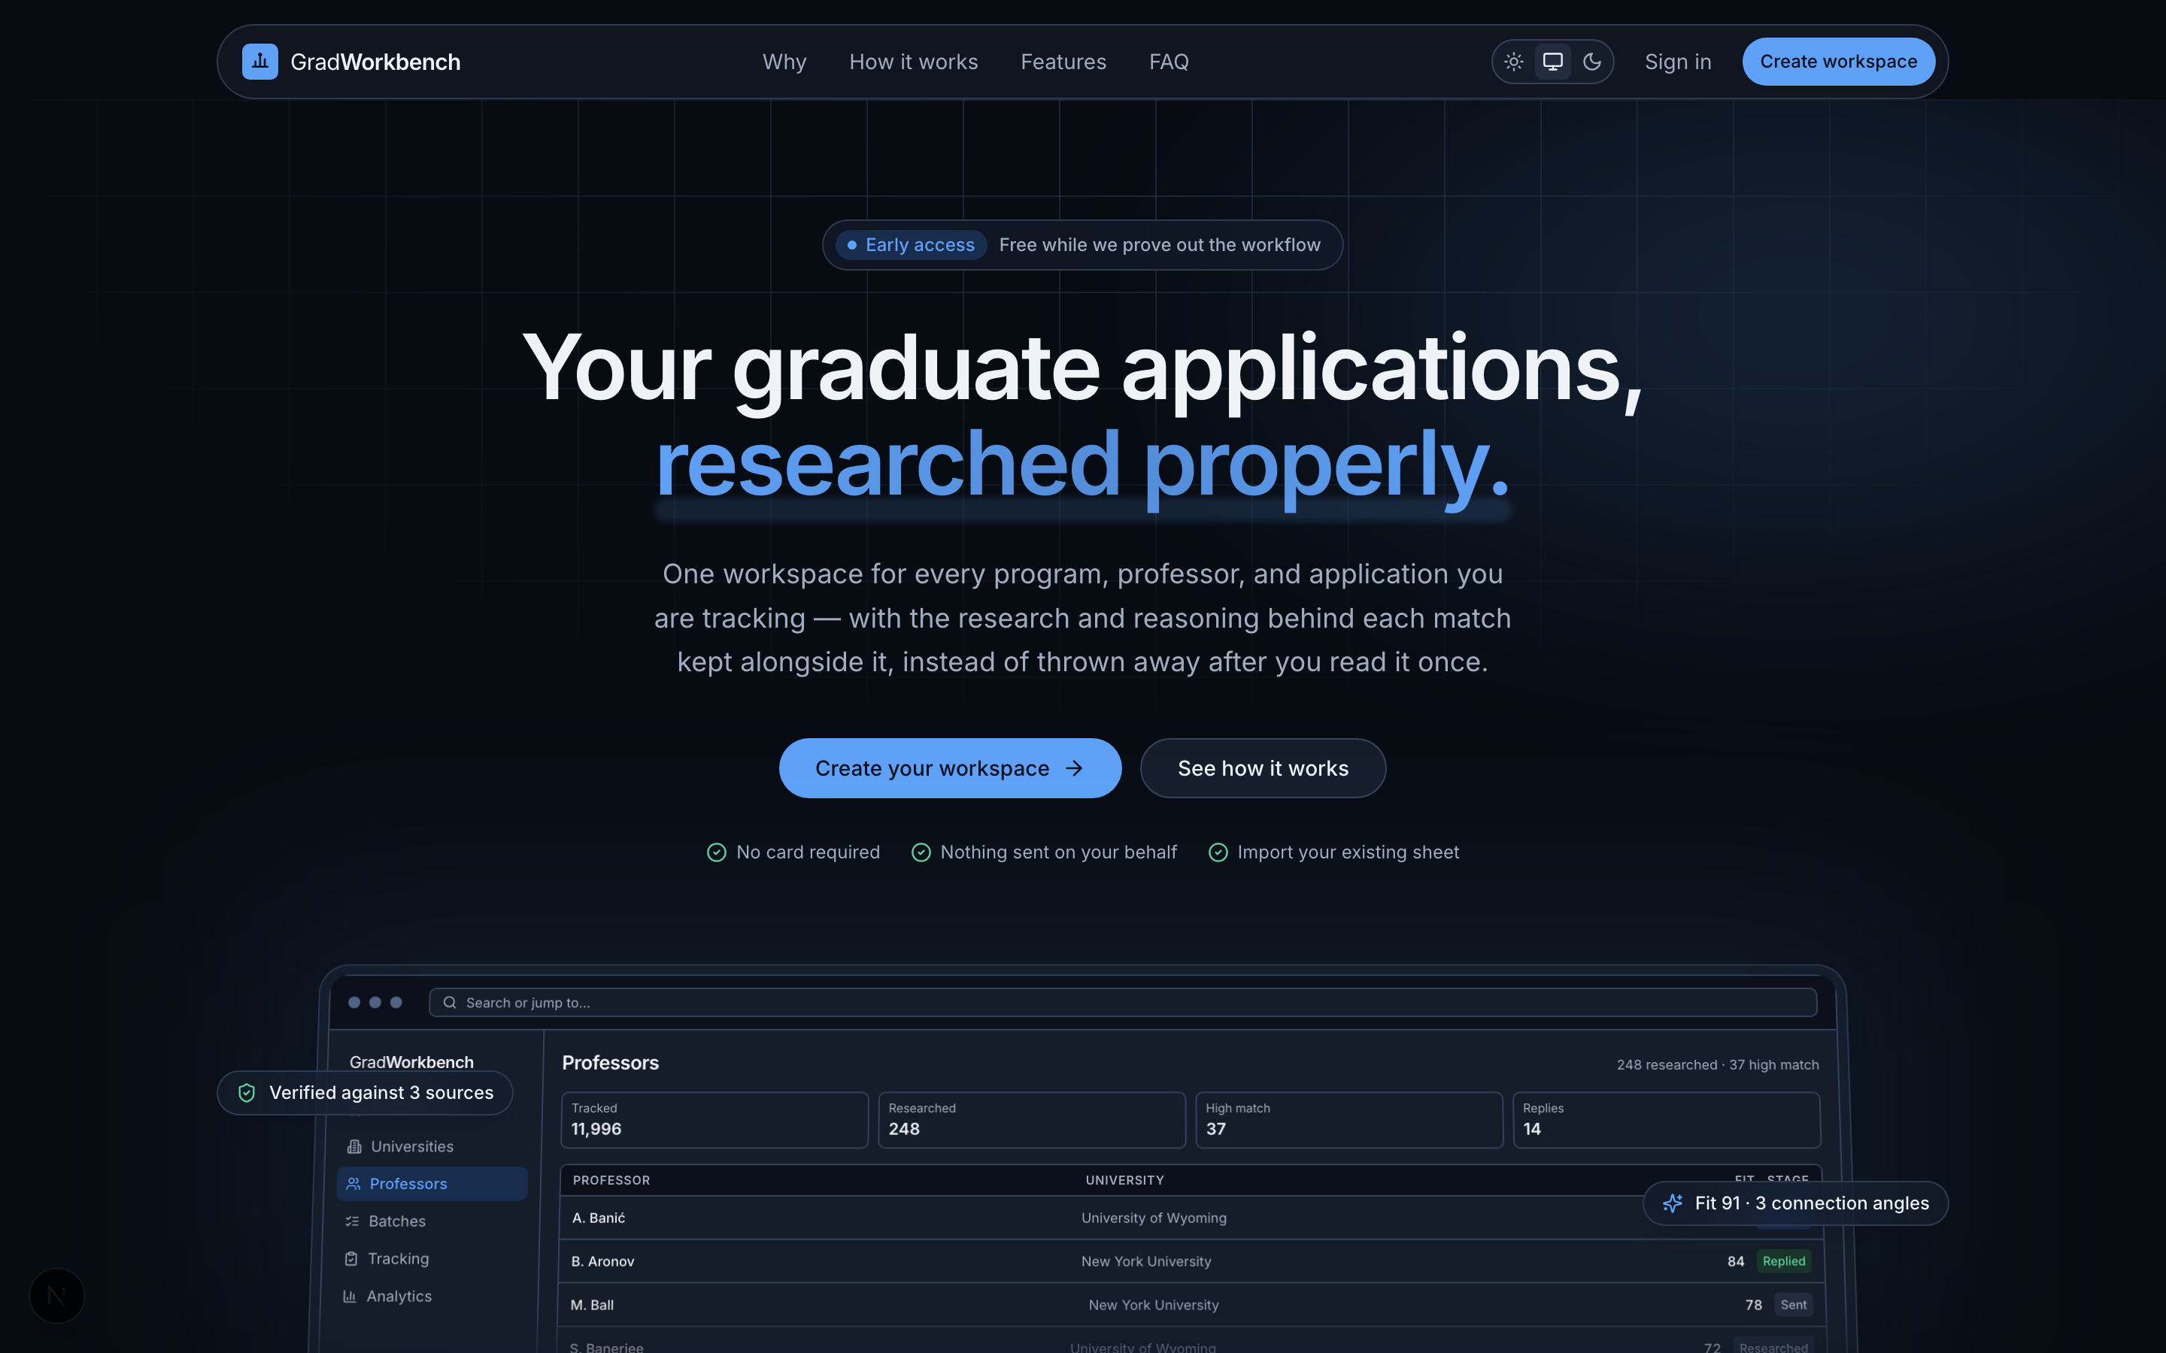Select the B. Aronov row
Viewport: 2166px width, 1353px height.
click(1191, 1261)
